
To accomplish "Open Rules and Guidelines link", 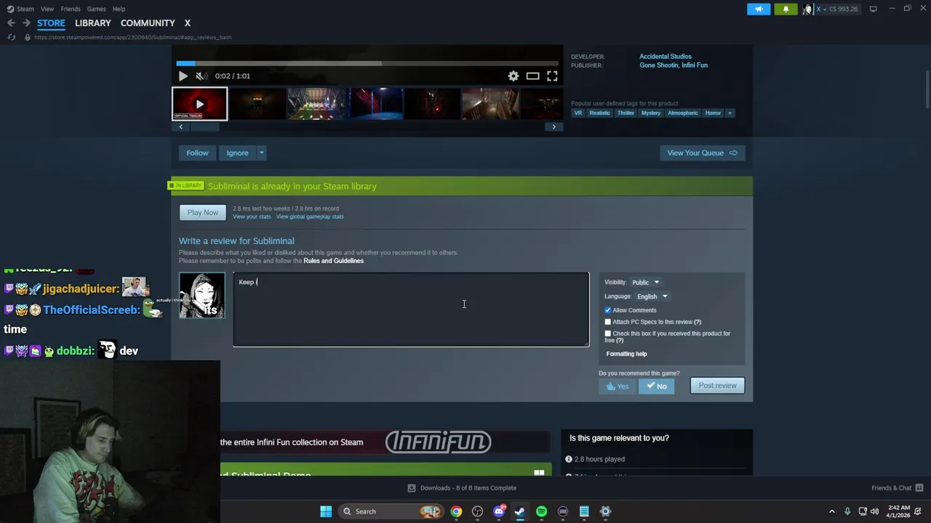I will (x=333, y=261).
